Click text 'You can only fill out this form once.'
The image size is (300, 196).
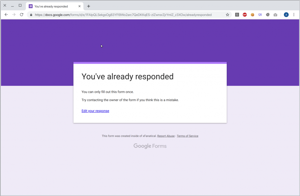coord(108,92)
